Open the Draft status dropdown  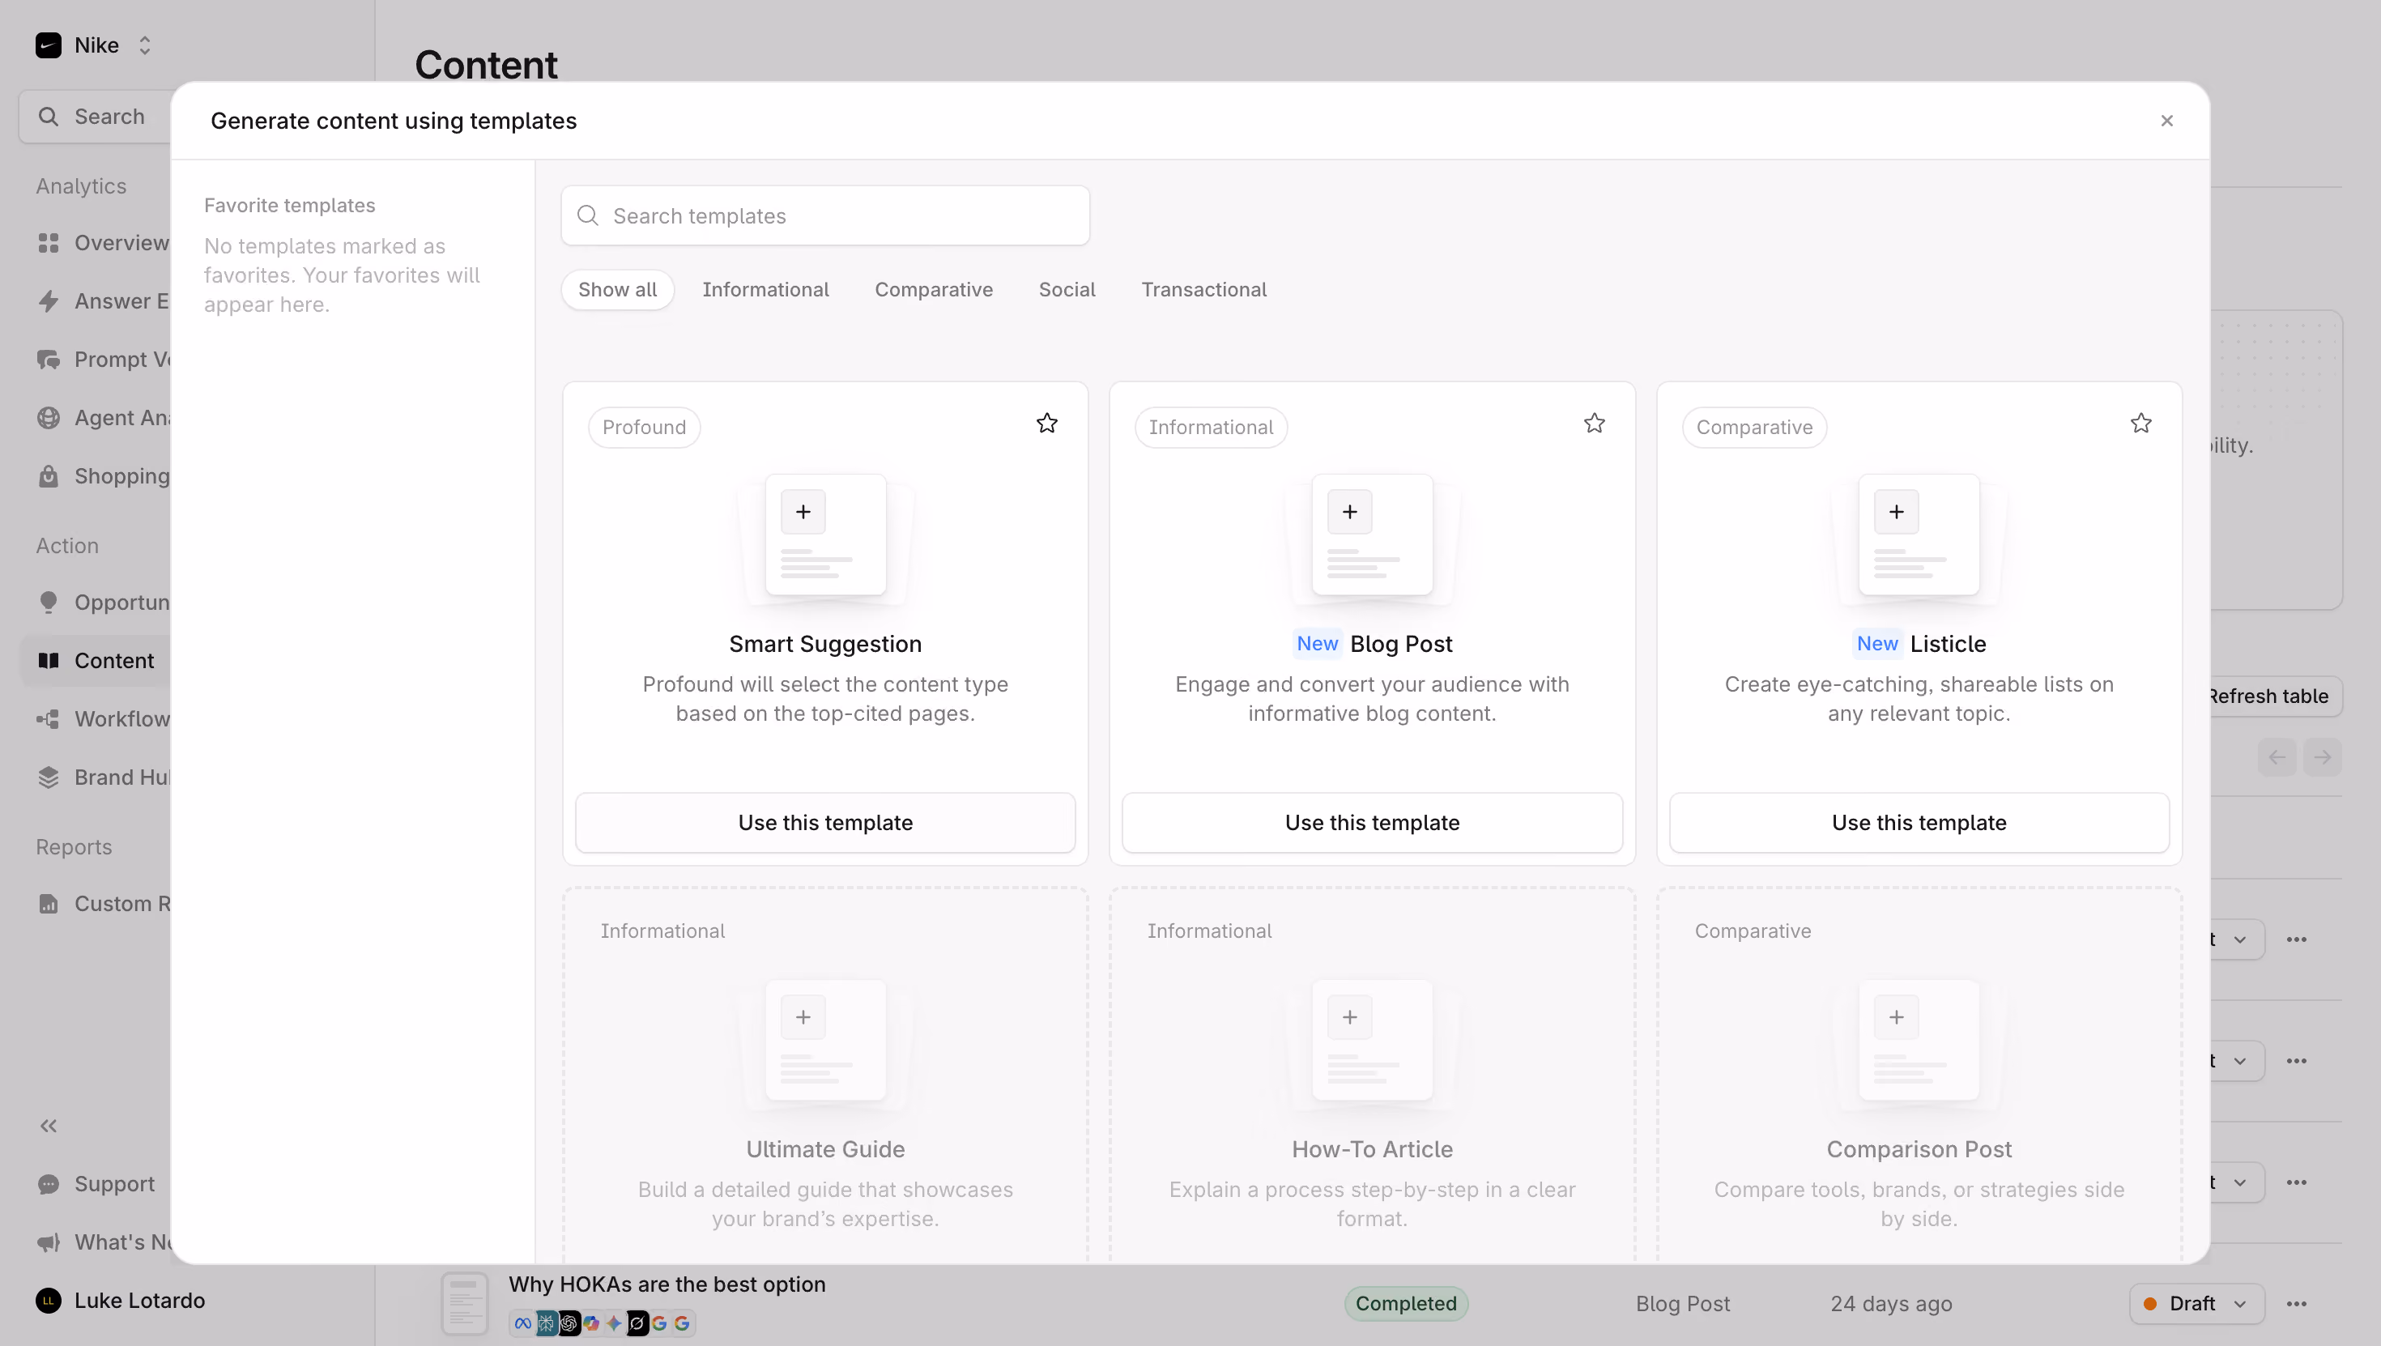click(x=2196, y=1302)
